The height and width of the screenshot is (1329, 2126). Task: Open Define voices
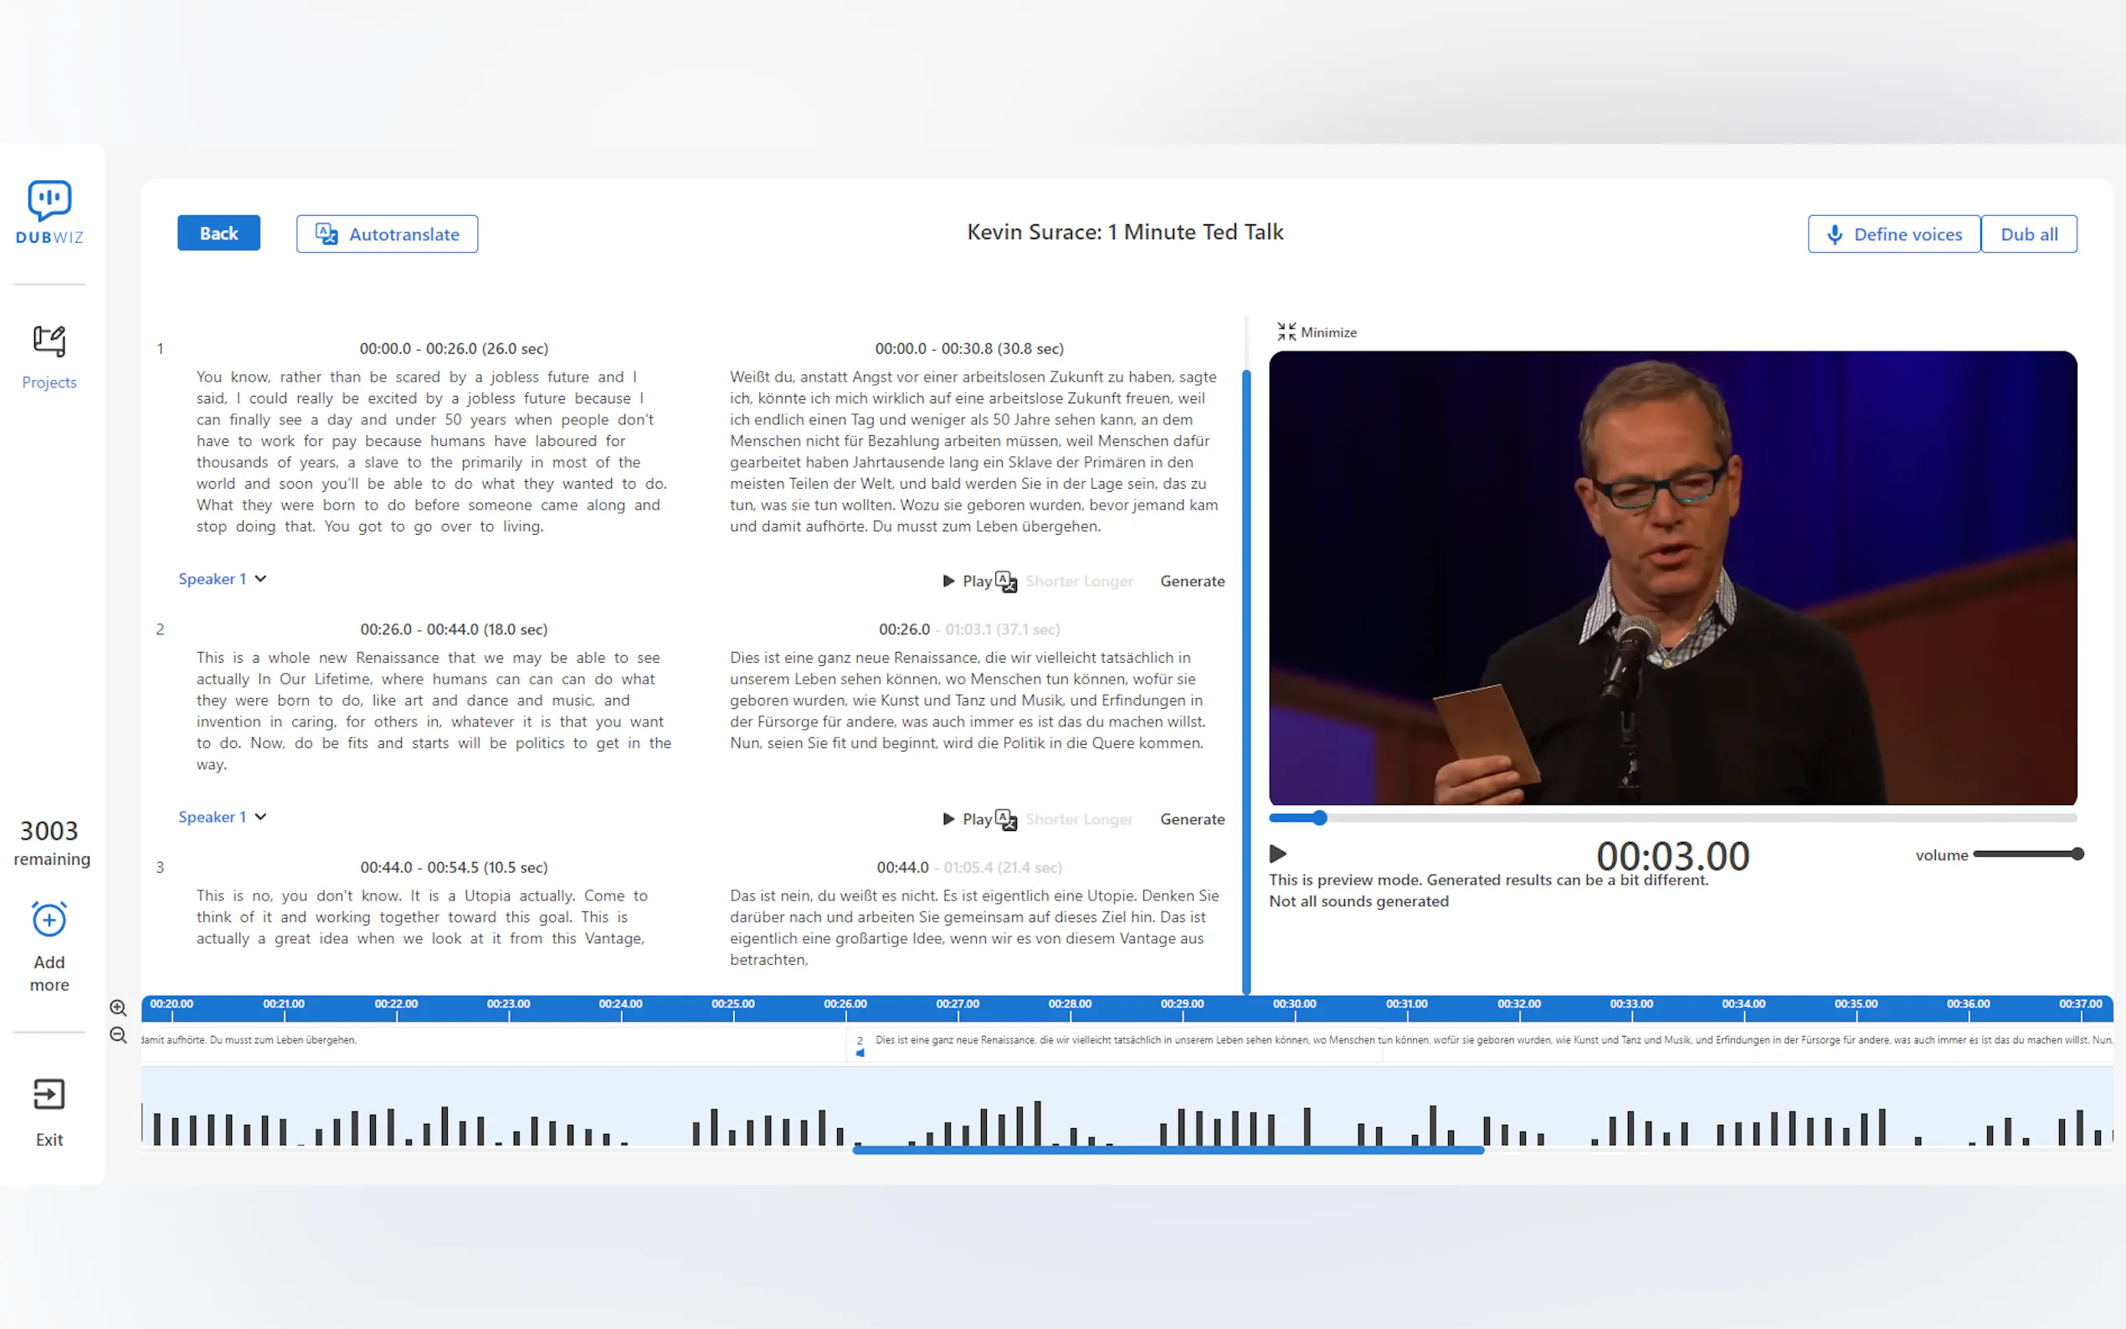(x=1893, y=233)
